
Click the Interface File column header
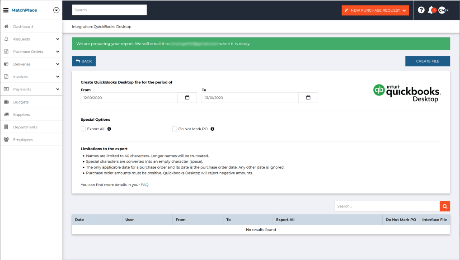[435, 219]
